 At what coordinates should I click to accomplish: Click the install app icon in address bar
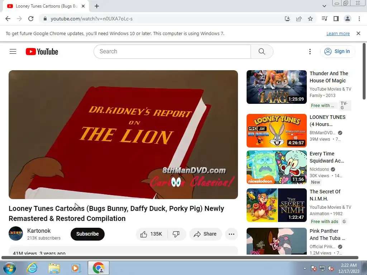click(x=287, y=19)
